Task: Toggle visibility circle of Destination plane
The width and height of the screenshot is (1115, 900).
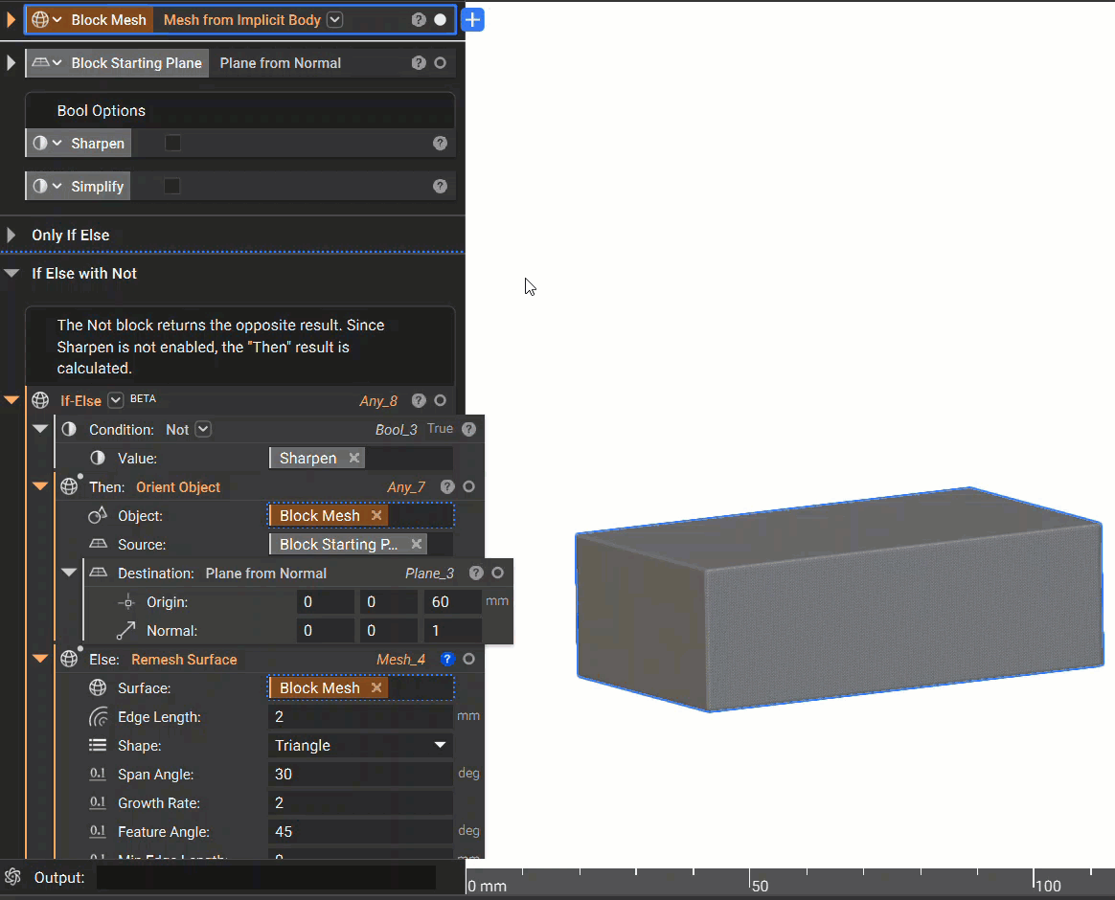Action: pos(498,573)
